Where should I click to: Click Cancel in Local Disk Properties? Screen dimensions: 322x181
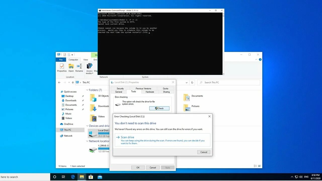click(x=153, y=167)
